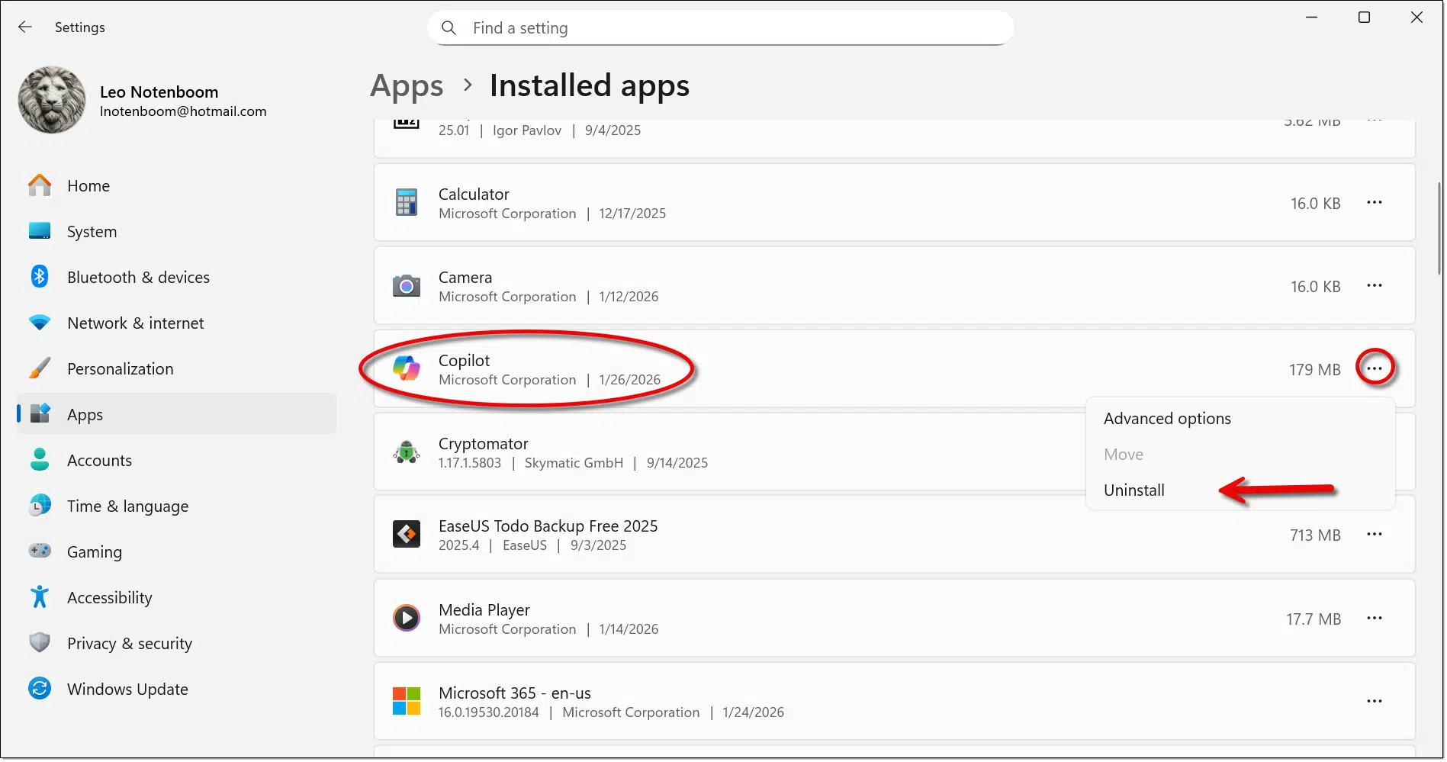This screenshot has height=762, width=1447.
Task: Click the Calculator app icon
Action: (406, 203)
